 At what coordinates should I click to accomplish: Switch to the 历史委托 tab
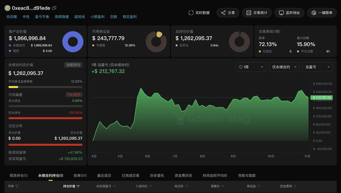pyautogui.click(x=157, y=176)
